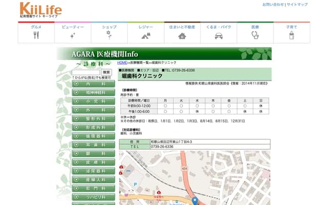Select 整形外科 department button
Image resolution: width=328 pixels, height=205 pixels.
click(x=93, y=119)
